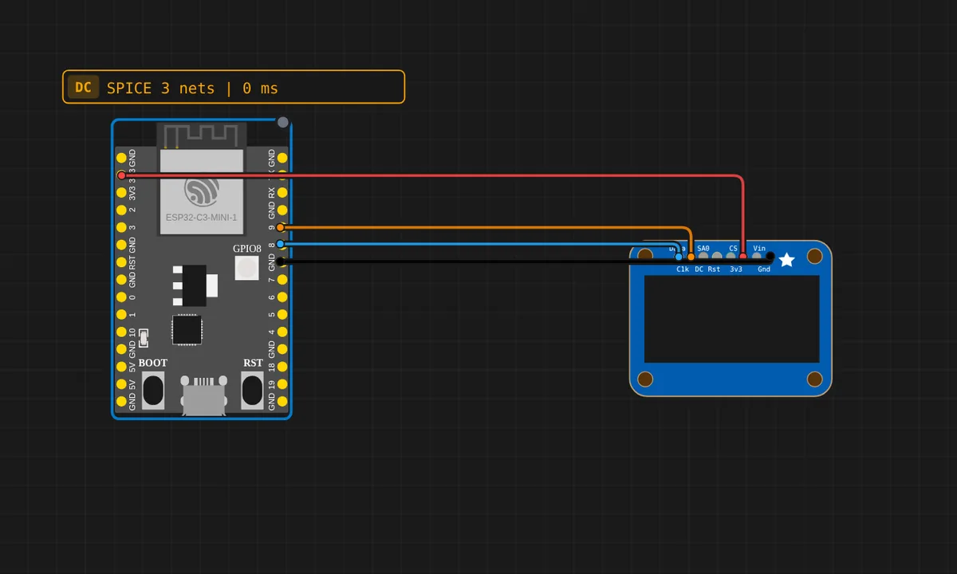Screen dimensions: 957x574
Task: Click the micro USB connector on the ESP32 board
Action: (x=203, y=395)
